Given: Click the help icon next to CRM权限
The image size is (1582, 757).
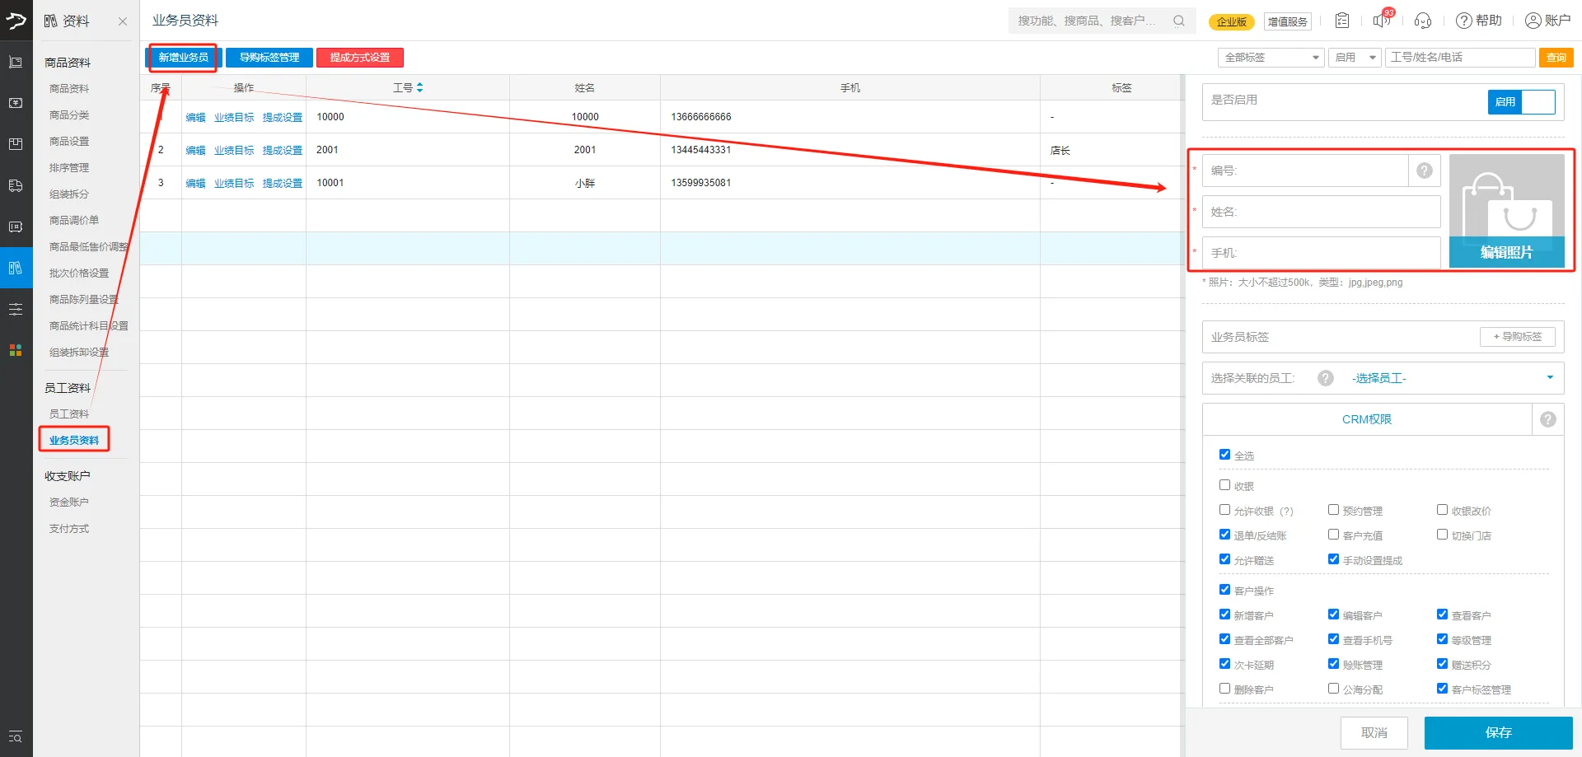Looking at the screenshot, I should 1548,419.
